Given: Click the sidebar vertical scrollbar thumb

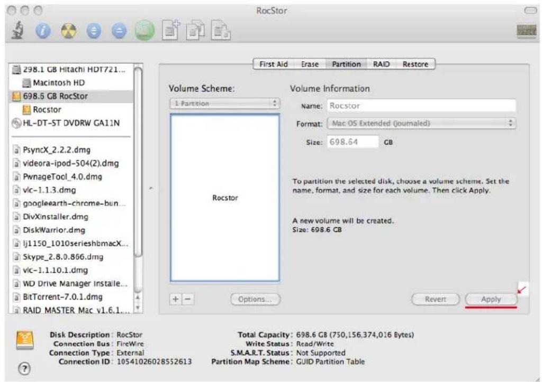Looking at the screenshot, I should [138, 162].
